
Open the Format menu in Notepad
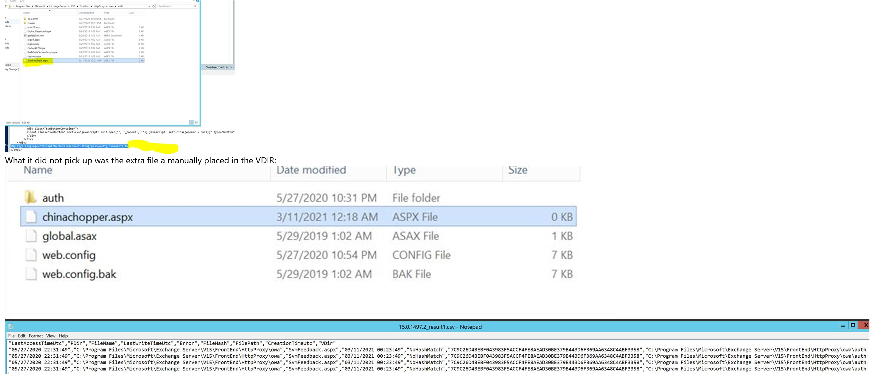(36, 336)
